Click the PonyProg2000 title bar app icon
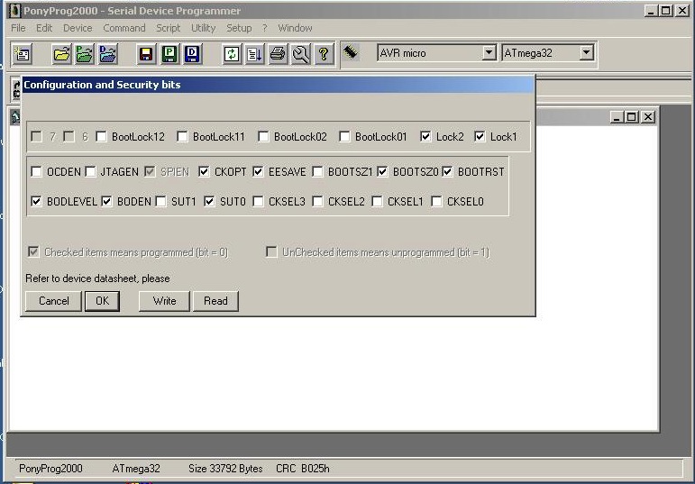 [x=15, y=11]
